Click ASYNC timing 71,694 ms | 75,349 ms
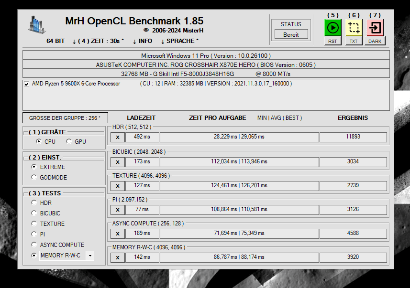Screen dimensions: 410x288 point(239,234)
